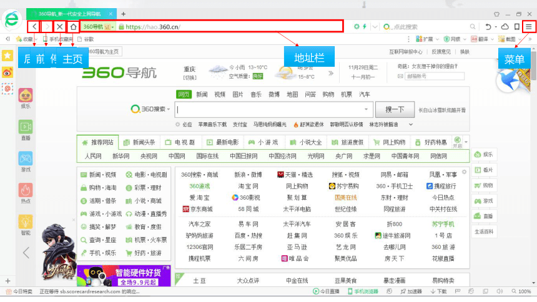Expand the address bar dropdown arrow
This screenshot has height=302, width=537.
coord(375,27)
